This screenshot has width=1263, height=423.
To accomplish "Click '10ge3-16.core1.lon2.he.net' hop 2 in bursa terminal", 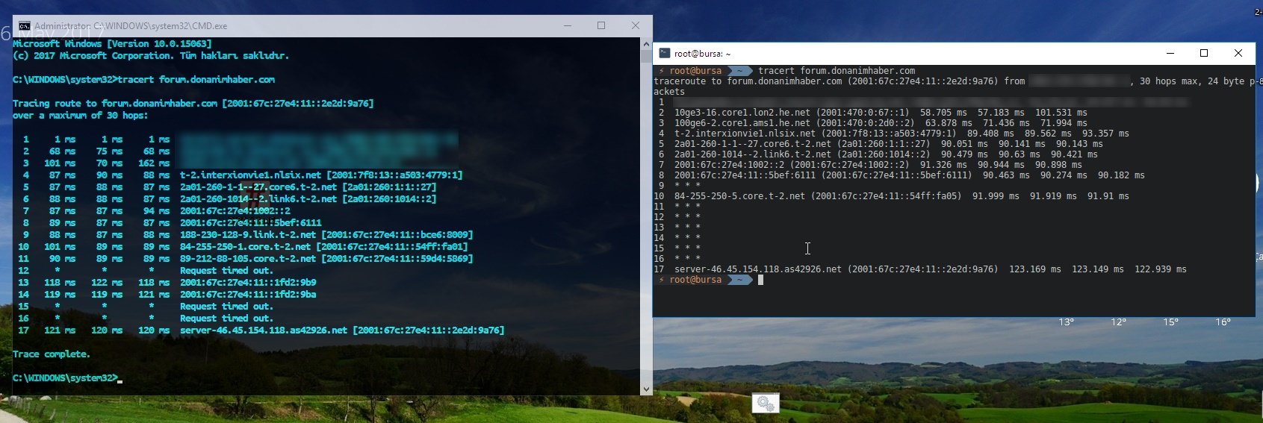I will pos(742,113).
